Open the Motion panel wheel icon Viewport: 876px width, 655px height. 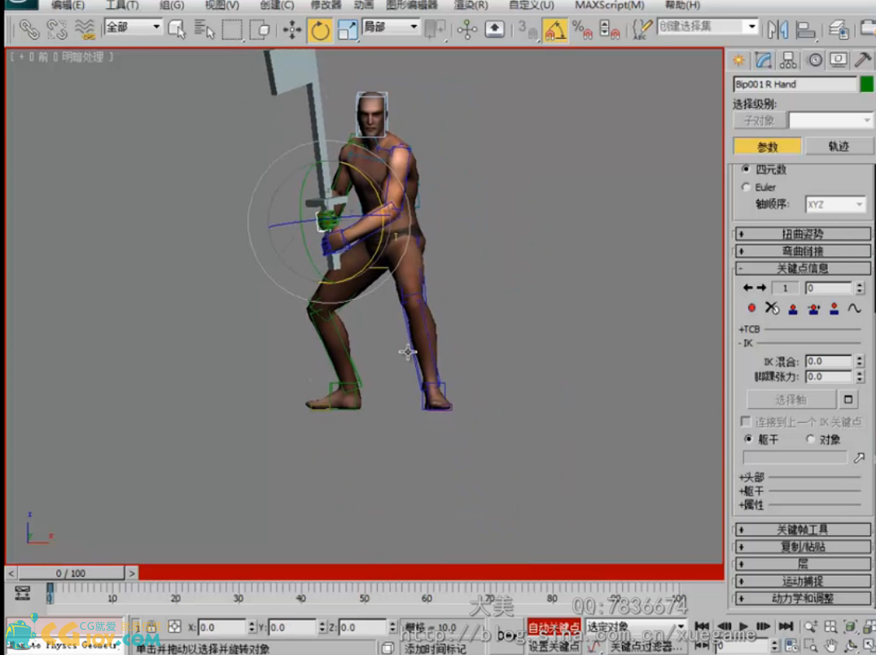coord(815,59)
